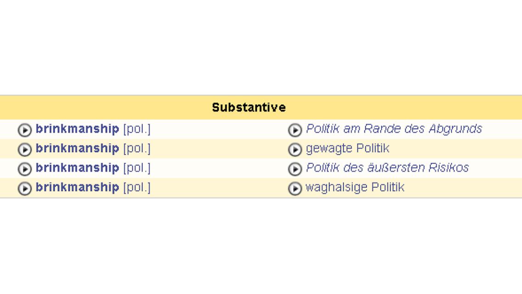Play English brinkmanship audio in 'waghalsige Politik' row
Image resolution: width=522 pixels, height=294 pixels.
click(x=25, y=188)
